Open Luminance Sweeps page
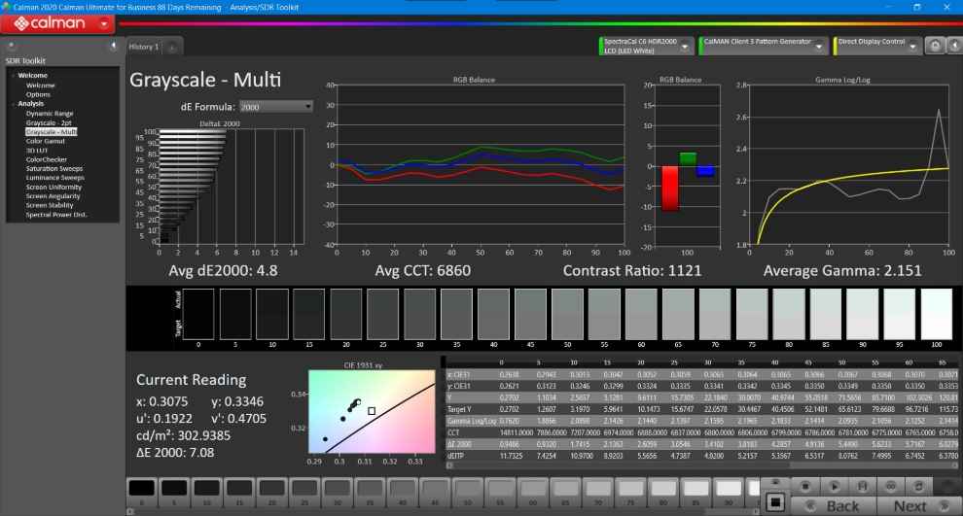The height and width of the screenshot is (516, 963). pyautogui.click(x=54, y=178)
